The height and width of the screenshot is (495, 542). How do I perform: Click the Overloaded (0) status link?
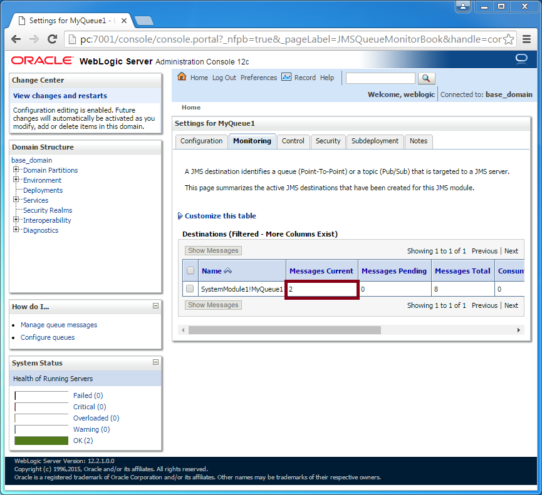pos(96,418)
